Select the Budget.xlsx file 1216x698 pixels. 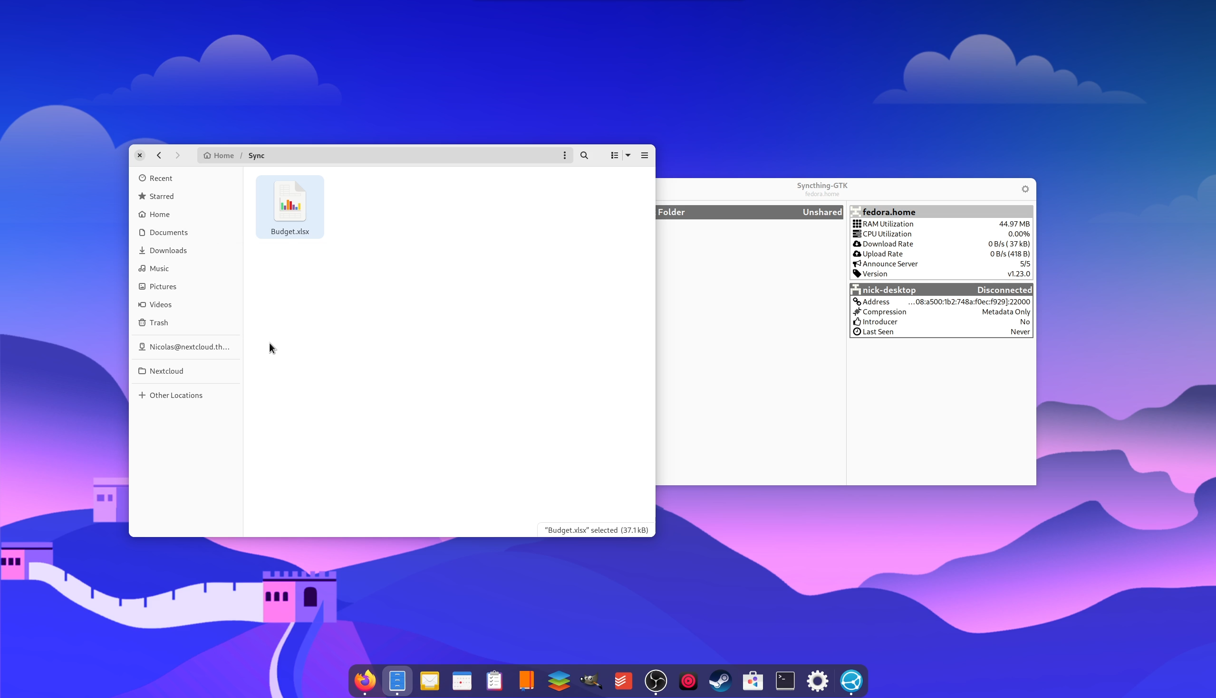(290, 207)
